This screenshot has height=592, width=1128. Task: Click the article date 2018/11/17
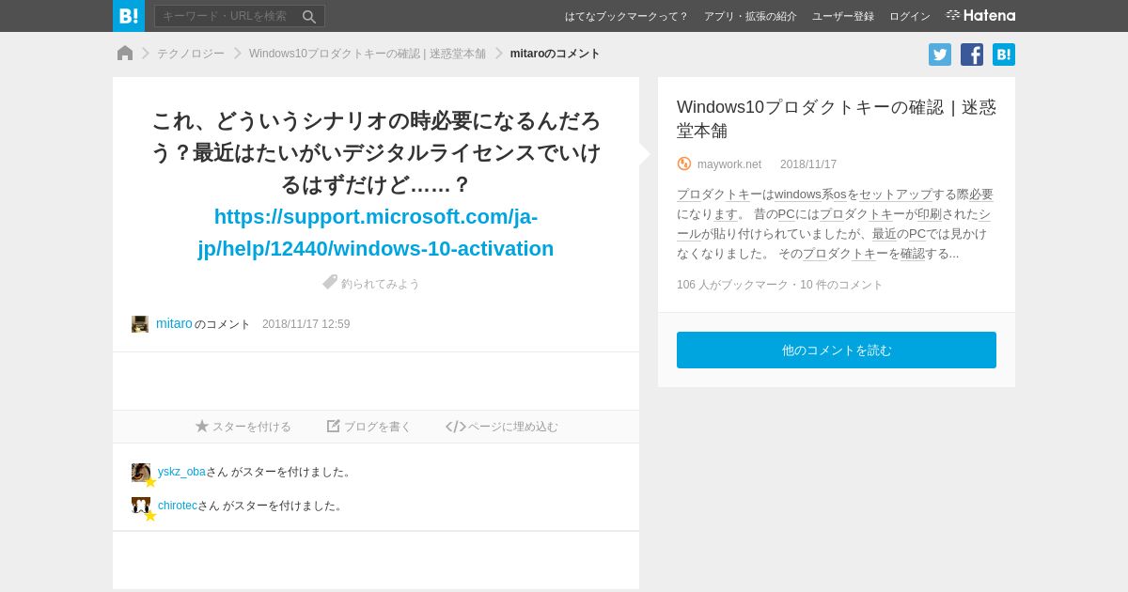click(808, 164)
